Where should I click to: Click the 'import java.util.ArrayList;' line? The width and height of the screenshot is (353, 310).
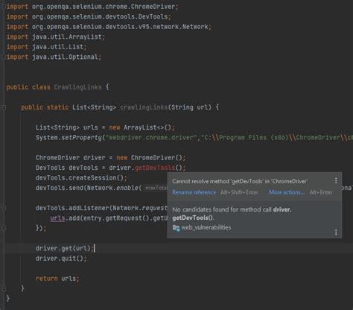[56, 37]
